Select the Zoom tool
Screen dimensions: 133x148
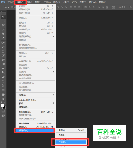pyautogui.click(x=3, y=99)
